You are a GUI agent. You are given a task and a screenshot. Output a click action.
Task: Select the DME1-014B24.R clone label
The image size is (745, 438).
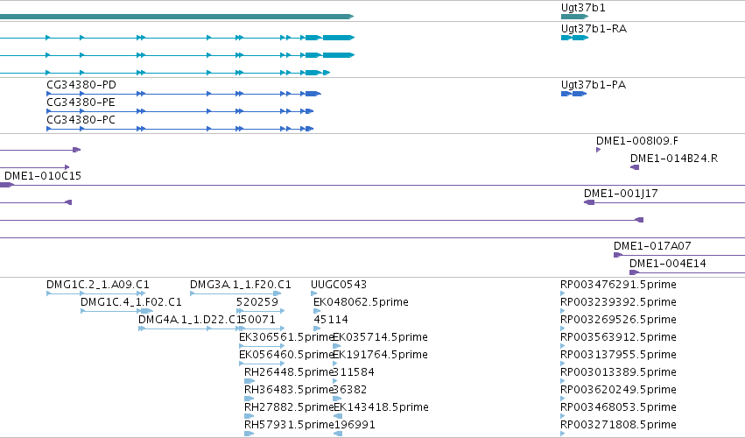point(674,159)
